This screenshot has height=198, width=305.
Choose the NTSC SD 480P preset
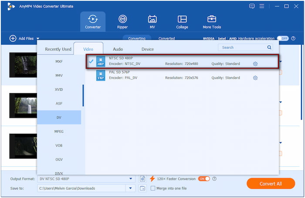pos(182,61)
